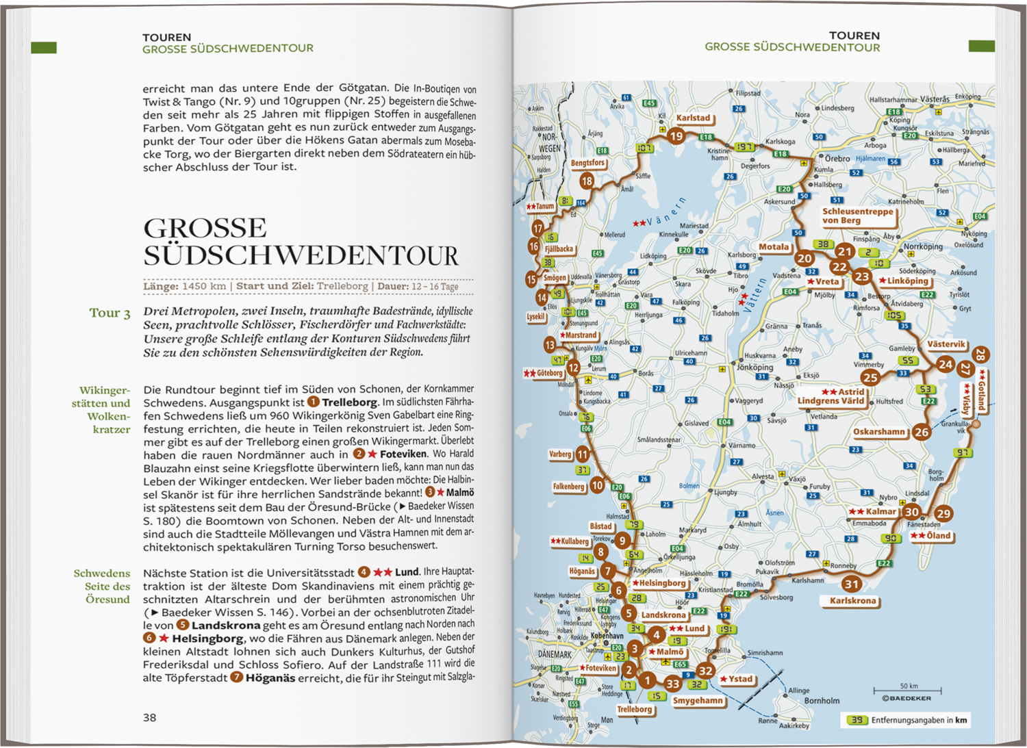Click route marker 31 above Karlskrona
This screenshot has width=1027, height=748.
pos(851,584)
